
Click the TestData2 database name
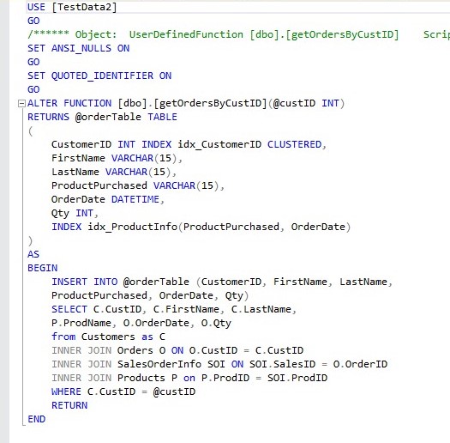coord(84,7)
